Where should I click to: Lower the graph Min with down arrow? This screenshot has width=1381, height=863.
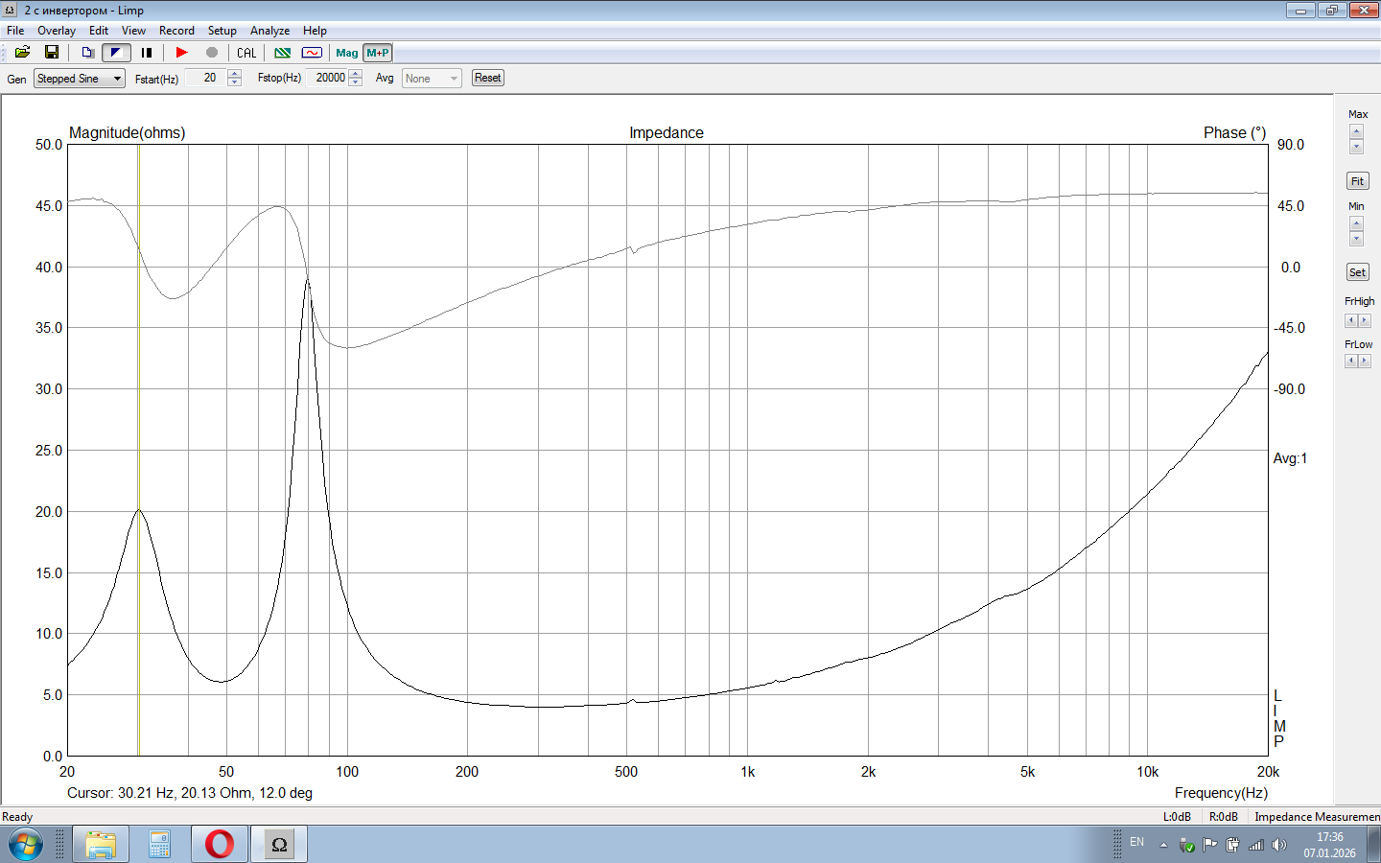pos(1356,239)
